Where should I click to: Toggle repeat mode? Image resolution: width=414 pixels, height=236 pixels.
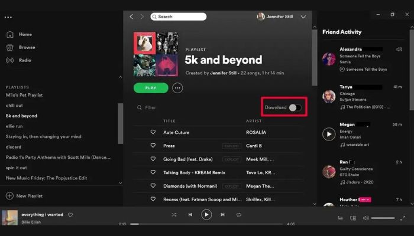239,215
